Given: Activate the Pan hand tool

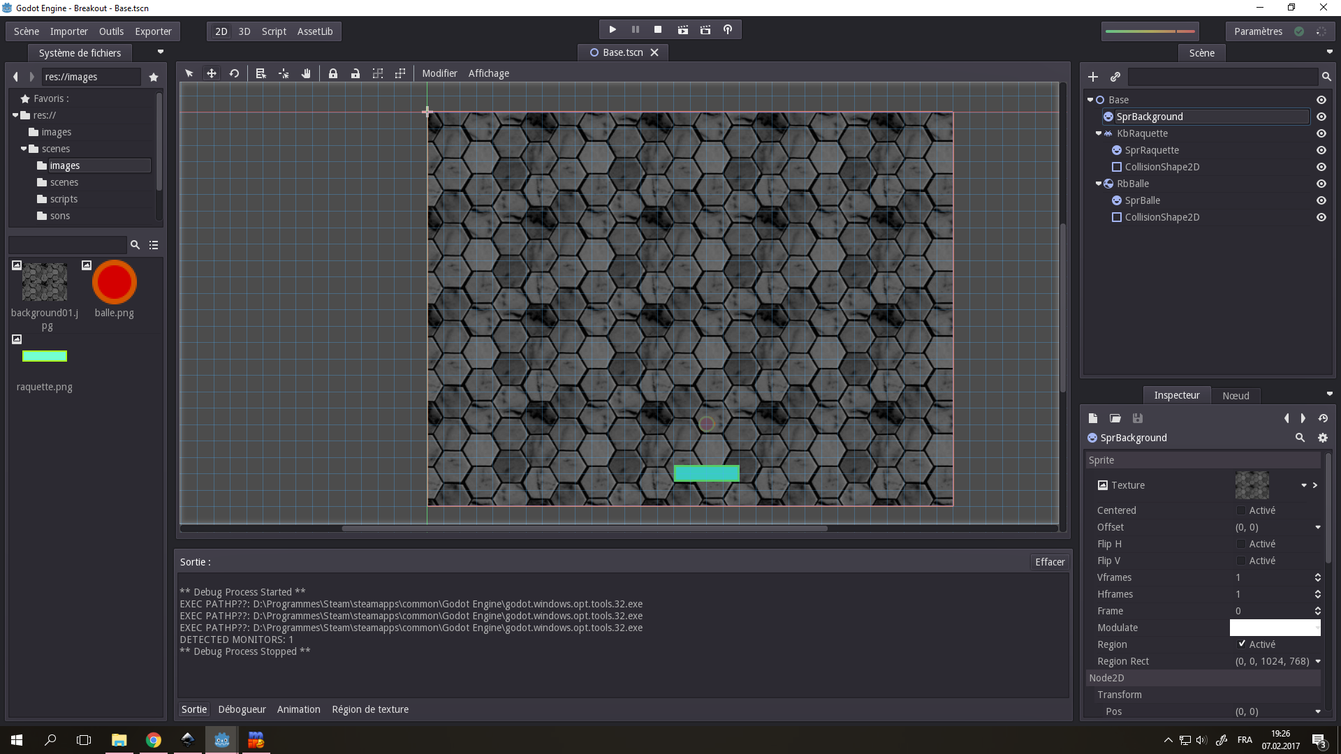Looking at the screenshot, I should [x=306, y=73].
